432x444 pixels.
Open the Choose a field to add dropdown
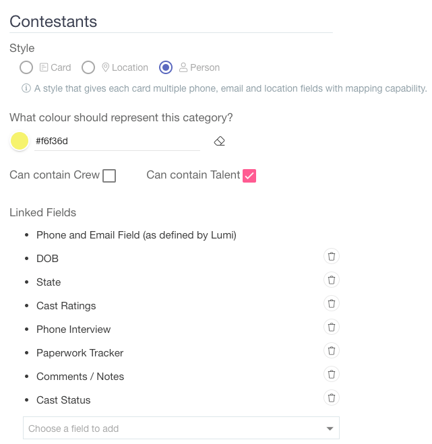[x=181, y=428]
